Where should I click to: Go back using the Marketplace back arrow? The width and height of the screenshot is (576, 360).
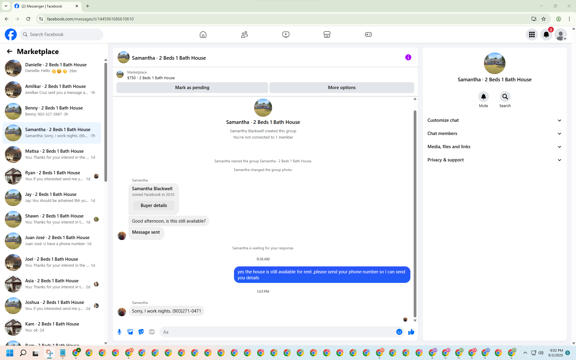[x=10, y=52]
